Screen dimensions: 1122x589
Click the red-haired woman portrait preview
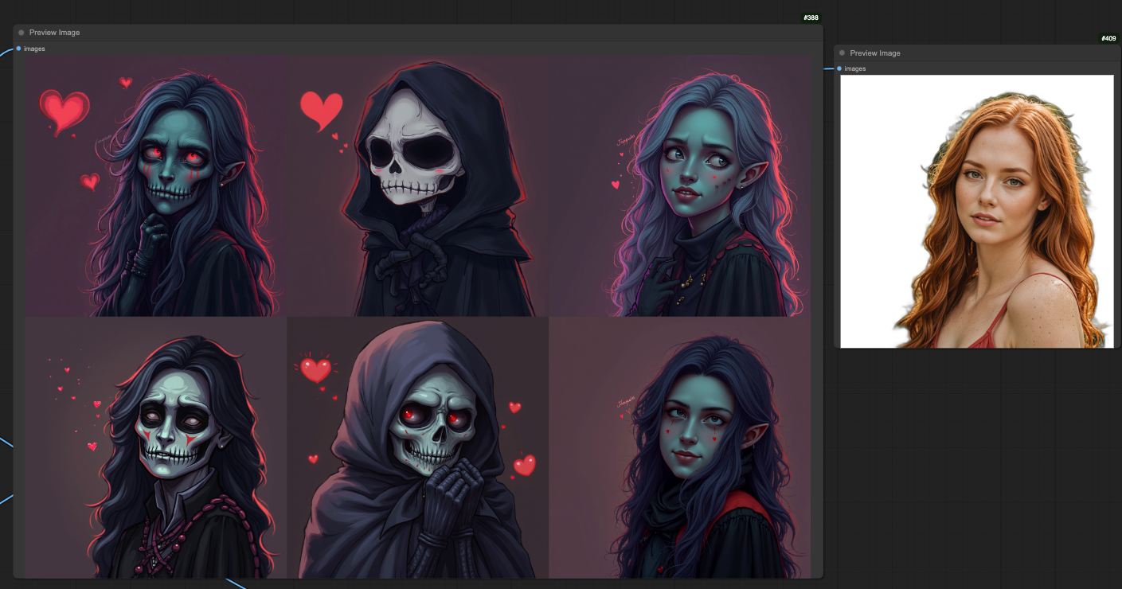coord(976,212)
